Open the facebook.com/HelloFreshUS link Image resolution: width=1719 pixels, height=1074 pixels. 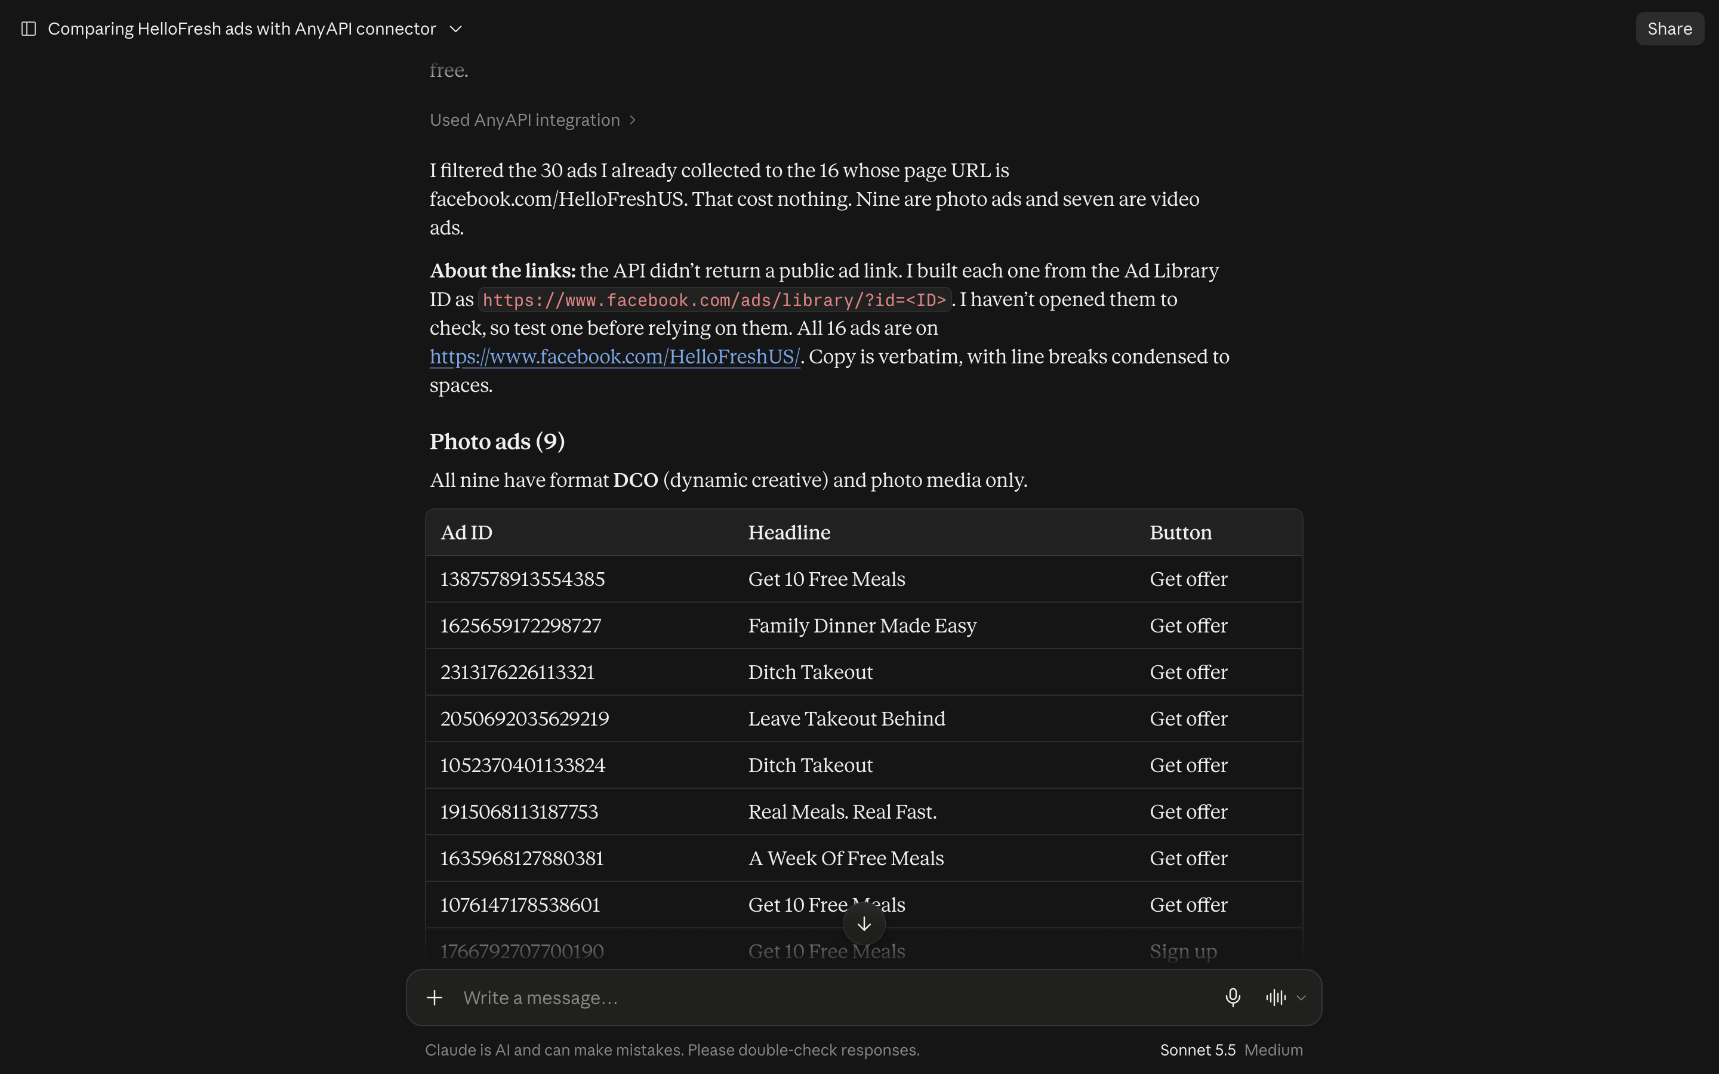click(x=614, y=357)
